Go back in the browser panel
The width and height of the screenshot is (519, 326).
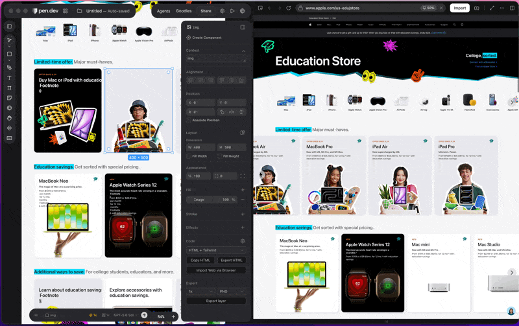coord(270,8)
